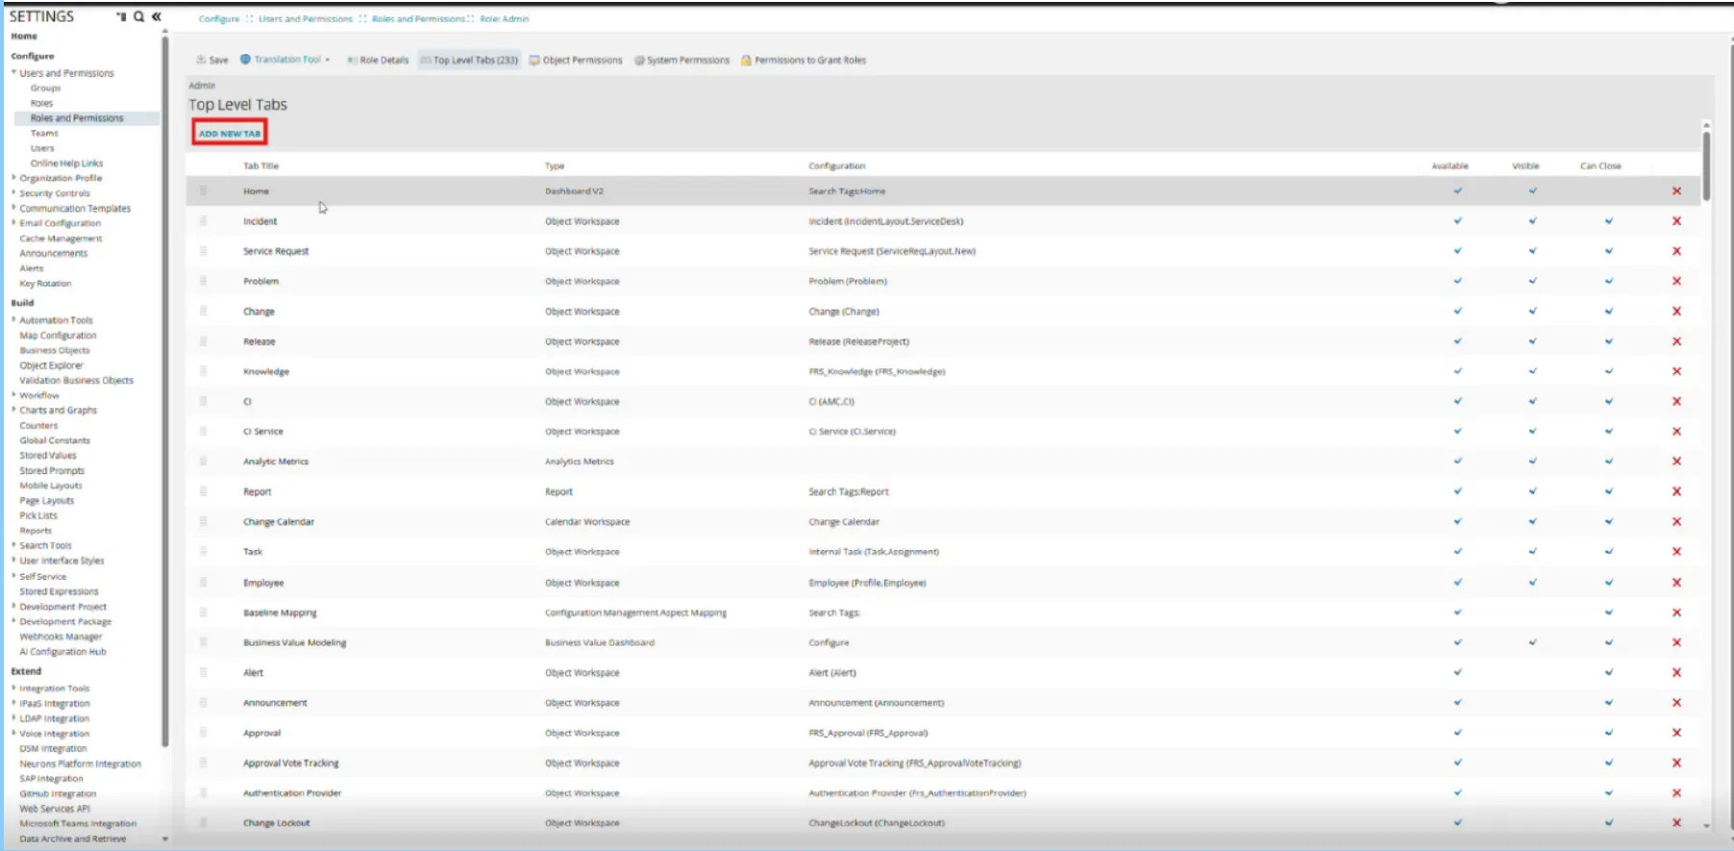Screen dimensions: 1734x851
Task: Click the drag handle on the Knowledge row
Action: point(203,371)
